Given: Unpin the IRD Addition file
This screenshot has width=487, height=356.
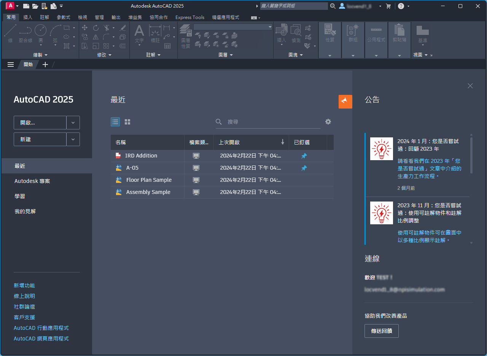Looking at the screenshot, I should click(304, 156).
